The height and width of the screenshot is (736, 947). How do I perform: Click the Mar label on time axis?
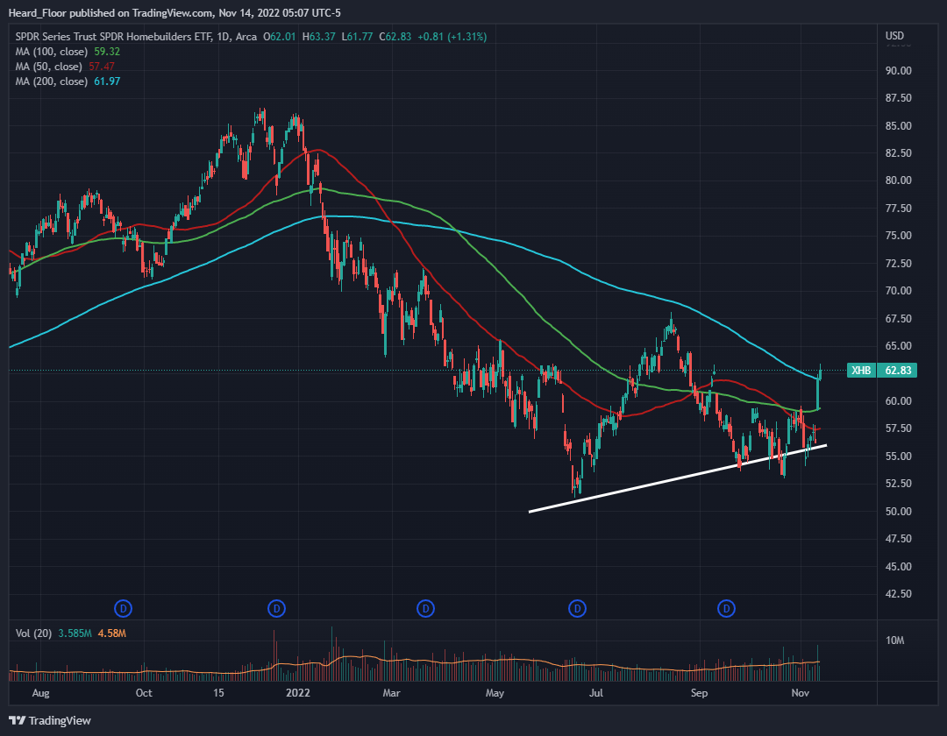[391, 693]
